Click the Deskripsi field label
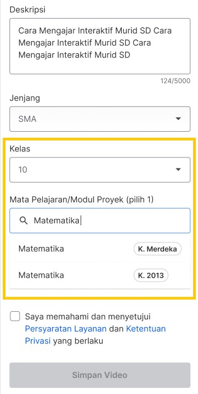The image size is (198, 394). click(x=27, y=9)
